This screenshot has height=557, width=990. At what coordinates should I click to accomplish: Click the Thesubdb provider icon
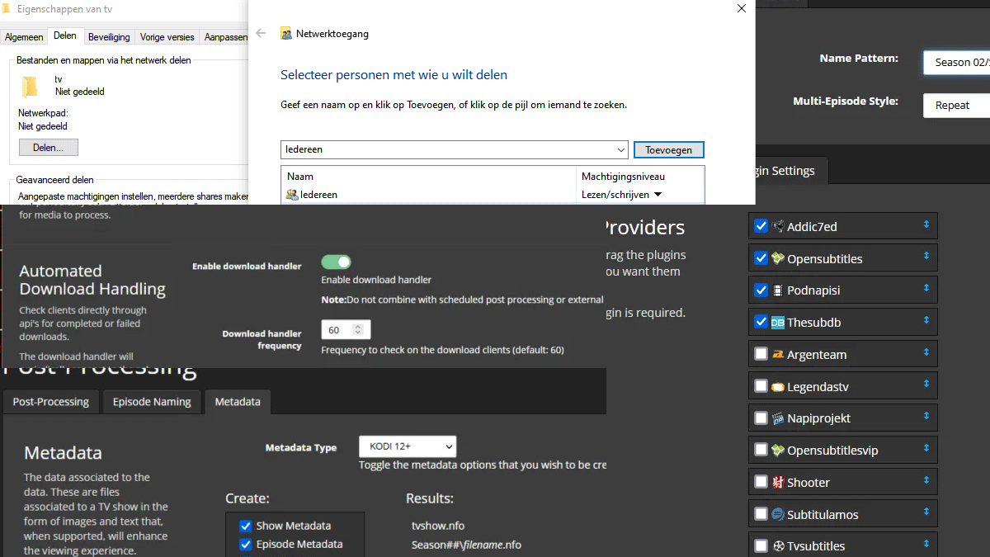click(778, 323)
